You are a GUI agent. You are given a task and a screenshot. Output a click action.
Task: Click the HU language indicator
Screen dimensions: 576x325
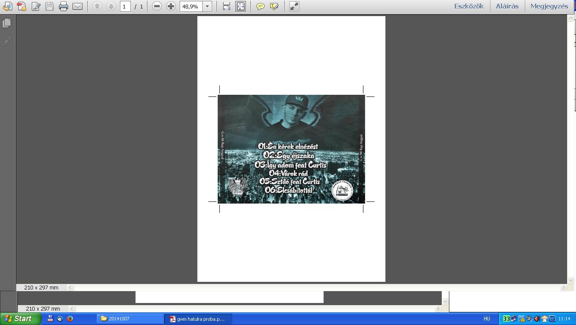tap(487, 319)
